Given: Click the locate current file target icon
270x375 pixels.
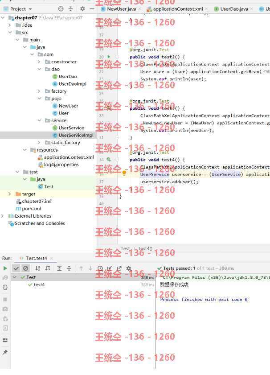Looking at the screenshot, I should click(x=61, y=9).
